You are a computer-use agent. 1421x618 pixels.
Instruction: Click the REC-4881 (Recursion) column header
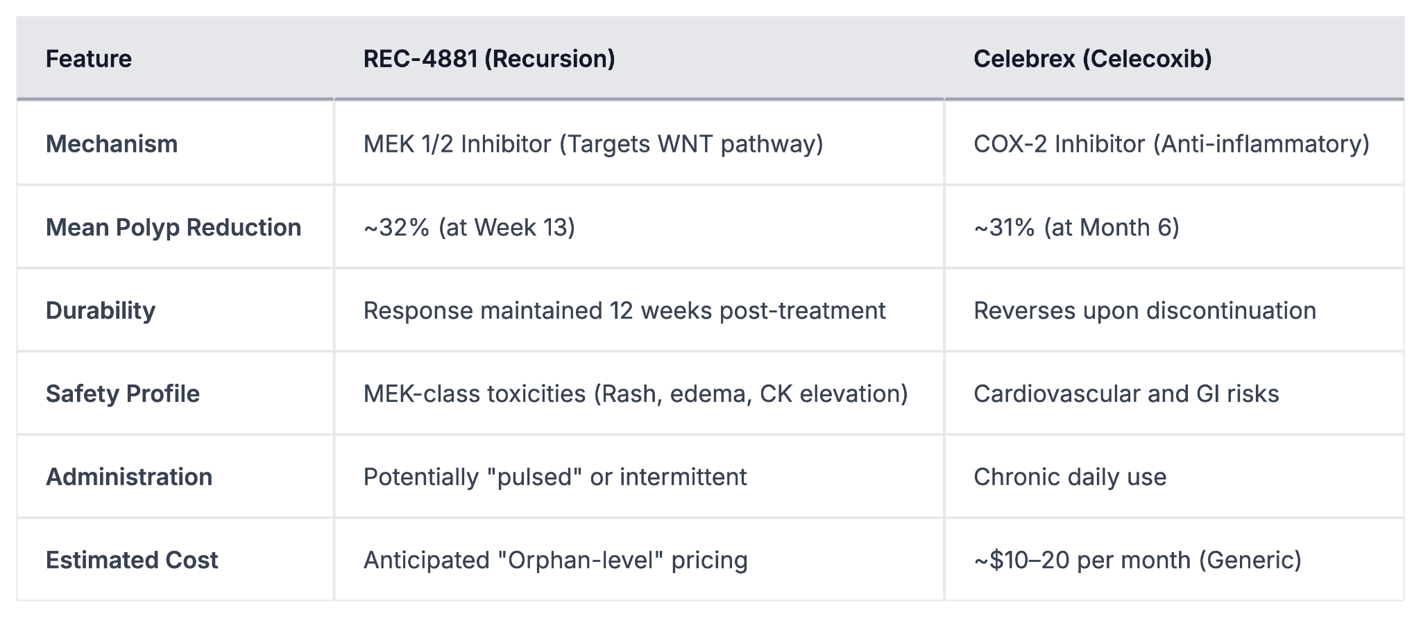[489, 59]
